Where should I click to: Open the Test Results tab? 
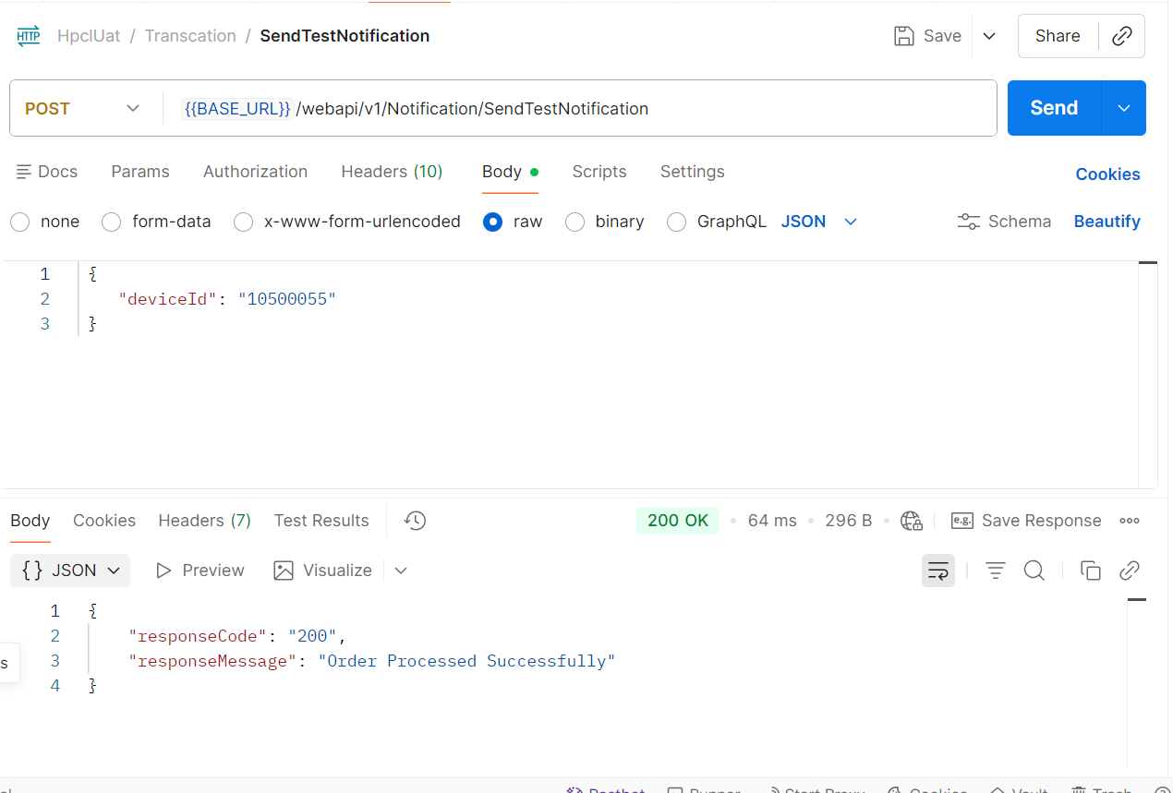tap(321, 521)
